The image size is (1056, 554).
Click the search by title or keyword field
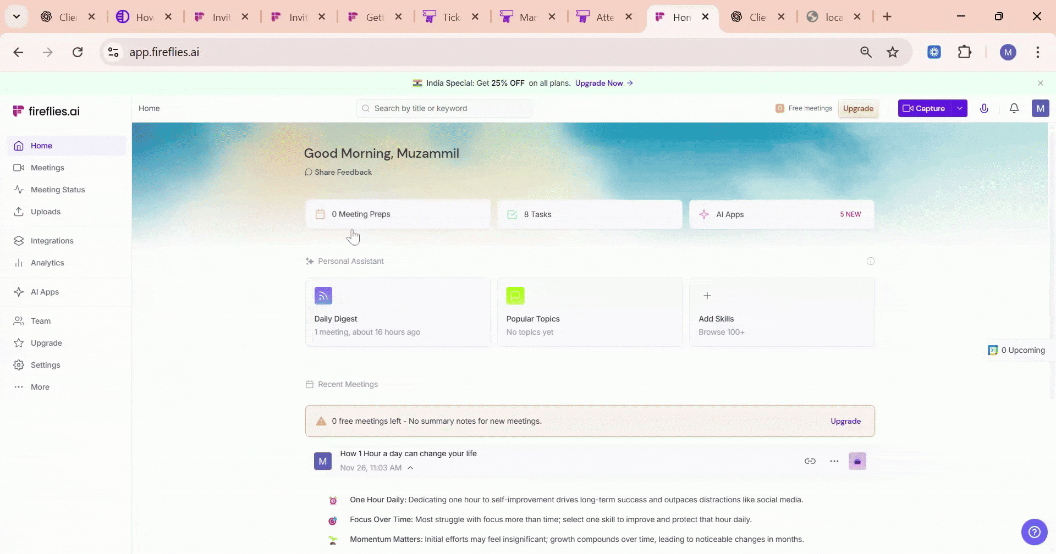point(443,108)
